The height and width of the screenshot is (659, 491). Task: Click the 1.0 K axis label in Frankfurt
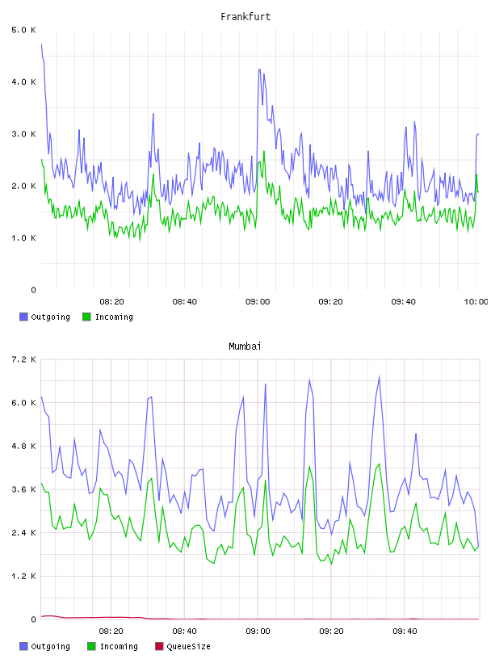pyautogui.click(x=24, y=238)
